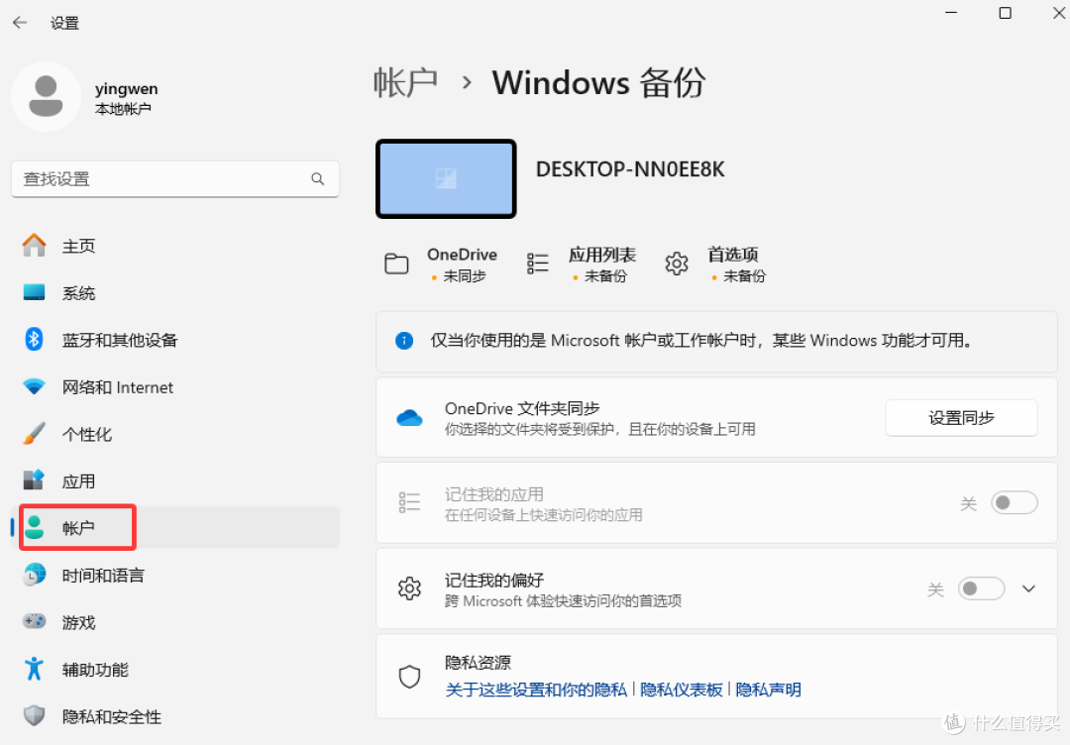This screenshot has height=745, width=1070.
Task: Click the 时间和语言 globe clock icon
Action: pos(34,575)
